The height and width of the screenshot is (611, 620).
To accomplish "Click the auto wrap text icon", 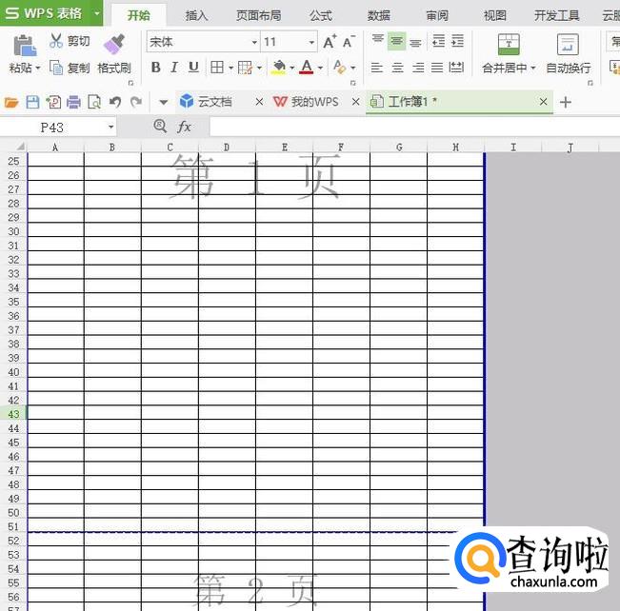I will (x=568, y=45).
